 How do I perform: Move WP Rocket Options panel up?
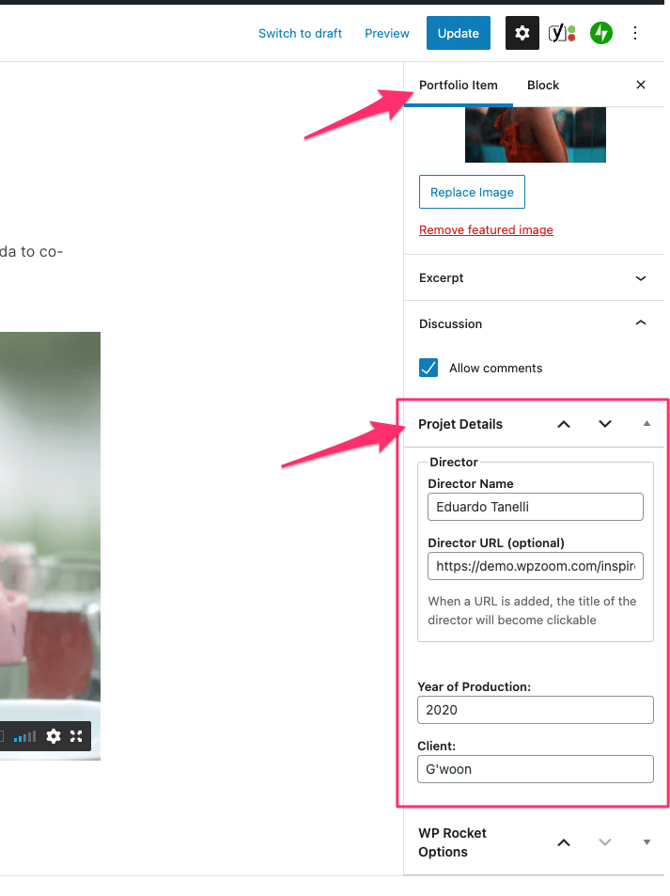(x=564, y=842)
